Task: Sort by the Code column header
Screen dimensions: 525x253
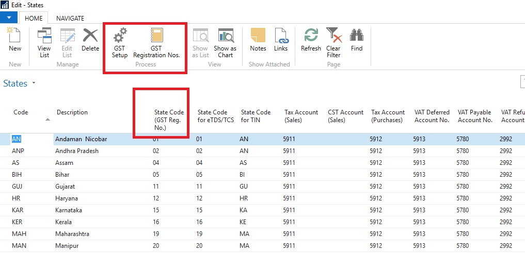Action: [x=21, y=112]
